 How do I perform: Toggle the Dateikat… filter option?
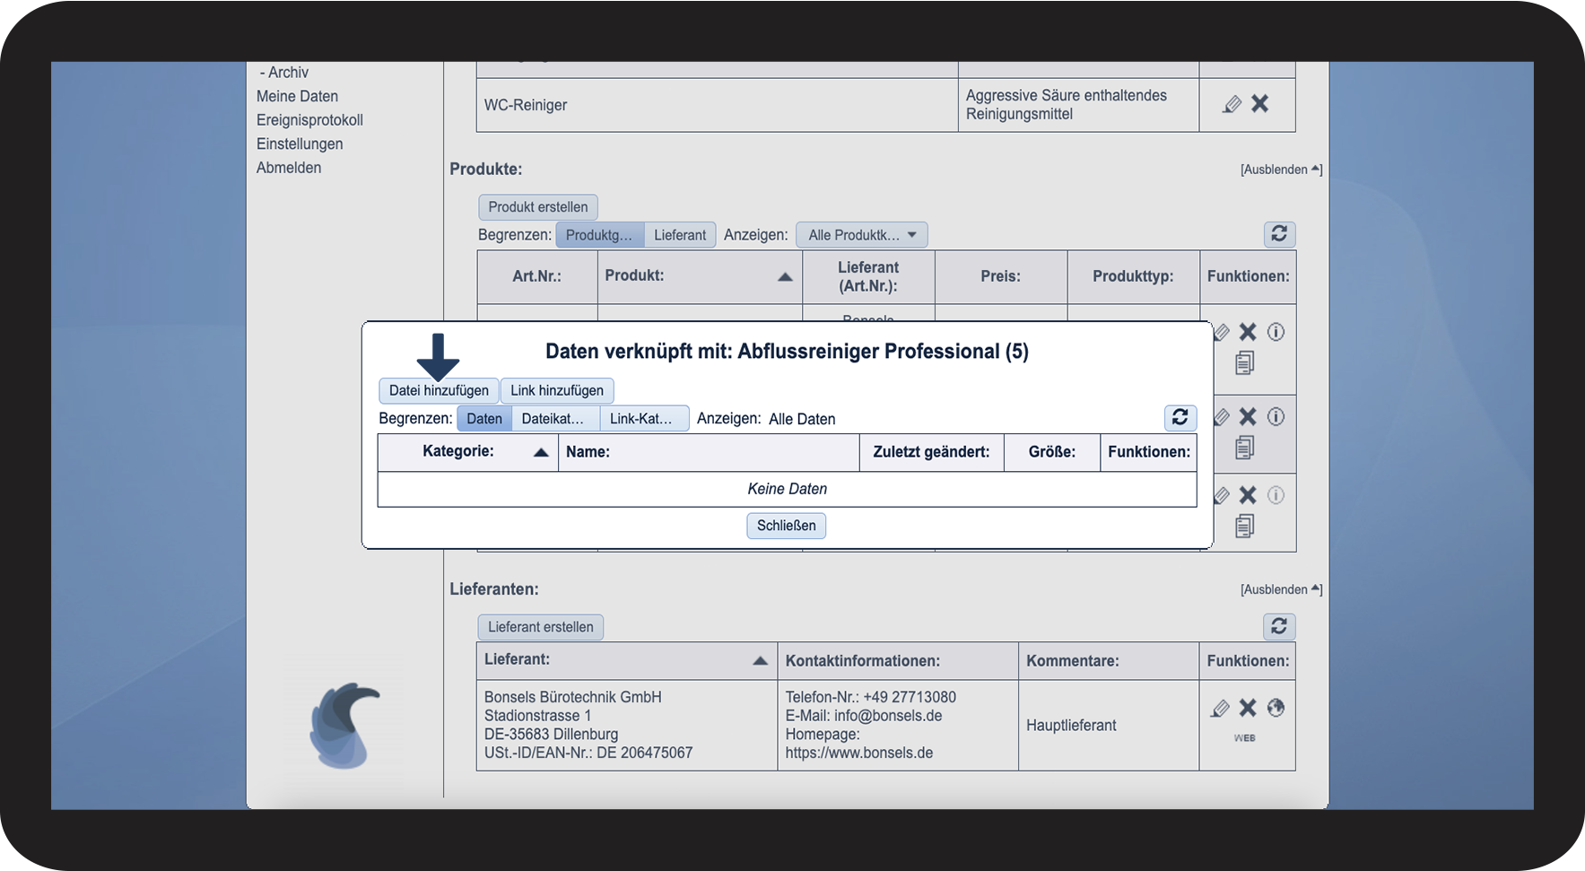pos(553,419)
